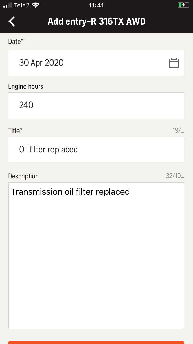Click the 'Description' field label

tap(23, 176)
